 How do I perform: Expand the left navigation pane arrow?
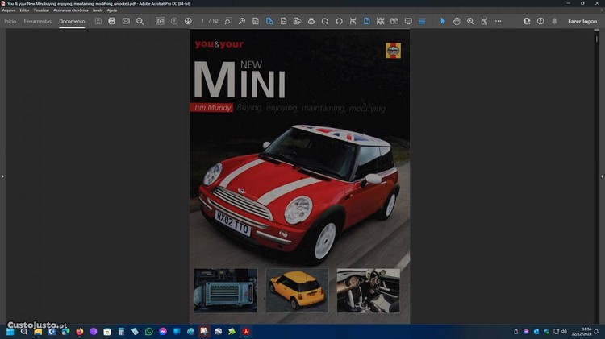tap(2, 176)
